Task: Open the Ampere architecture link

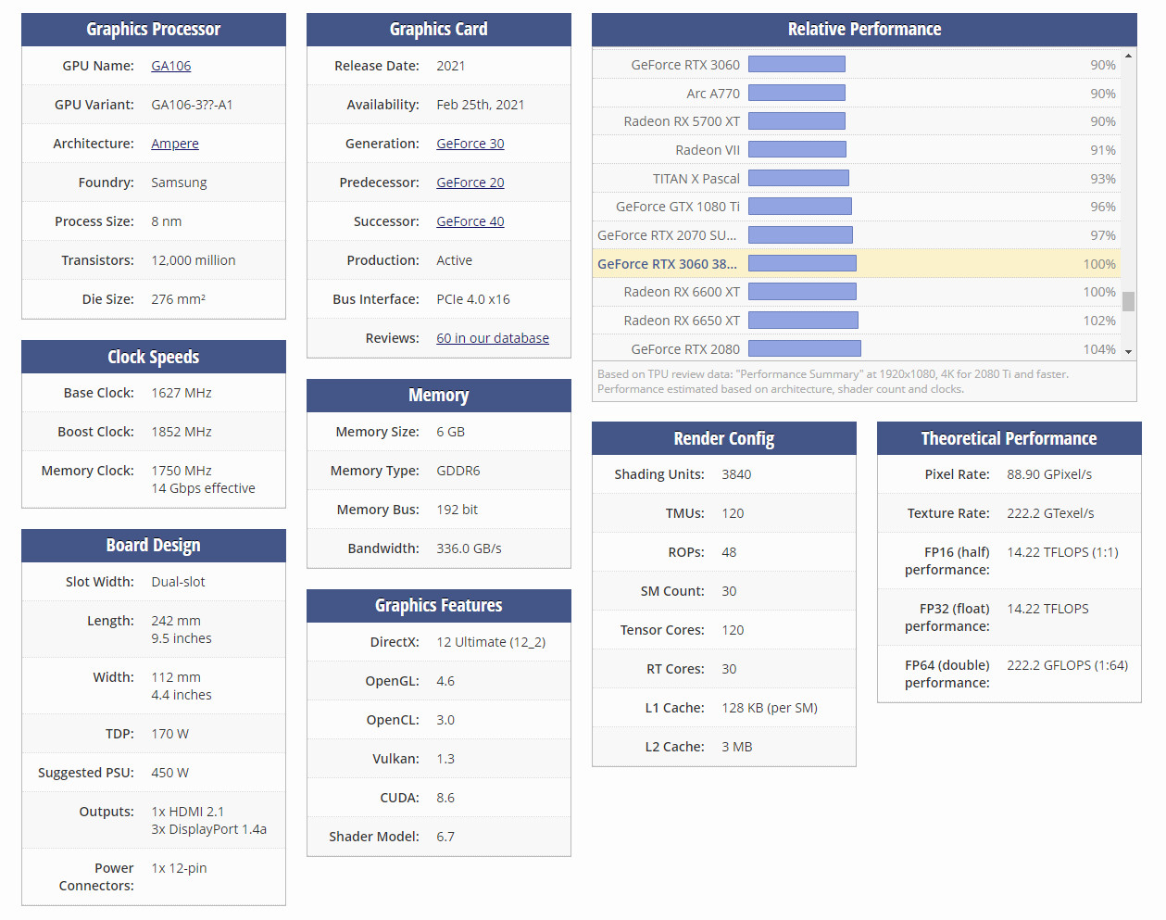Action: pos(175,144)
